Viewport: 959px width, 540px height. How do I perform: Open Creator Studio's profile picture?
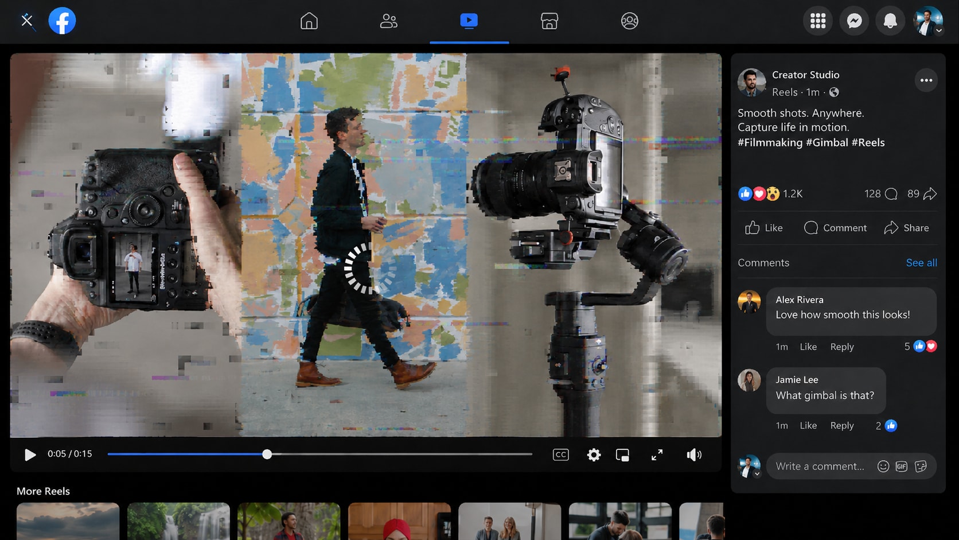[751, 83]
